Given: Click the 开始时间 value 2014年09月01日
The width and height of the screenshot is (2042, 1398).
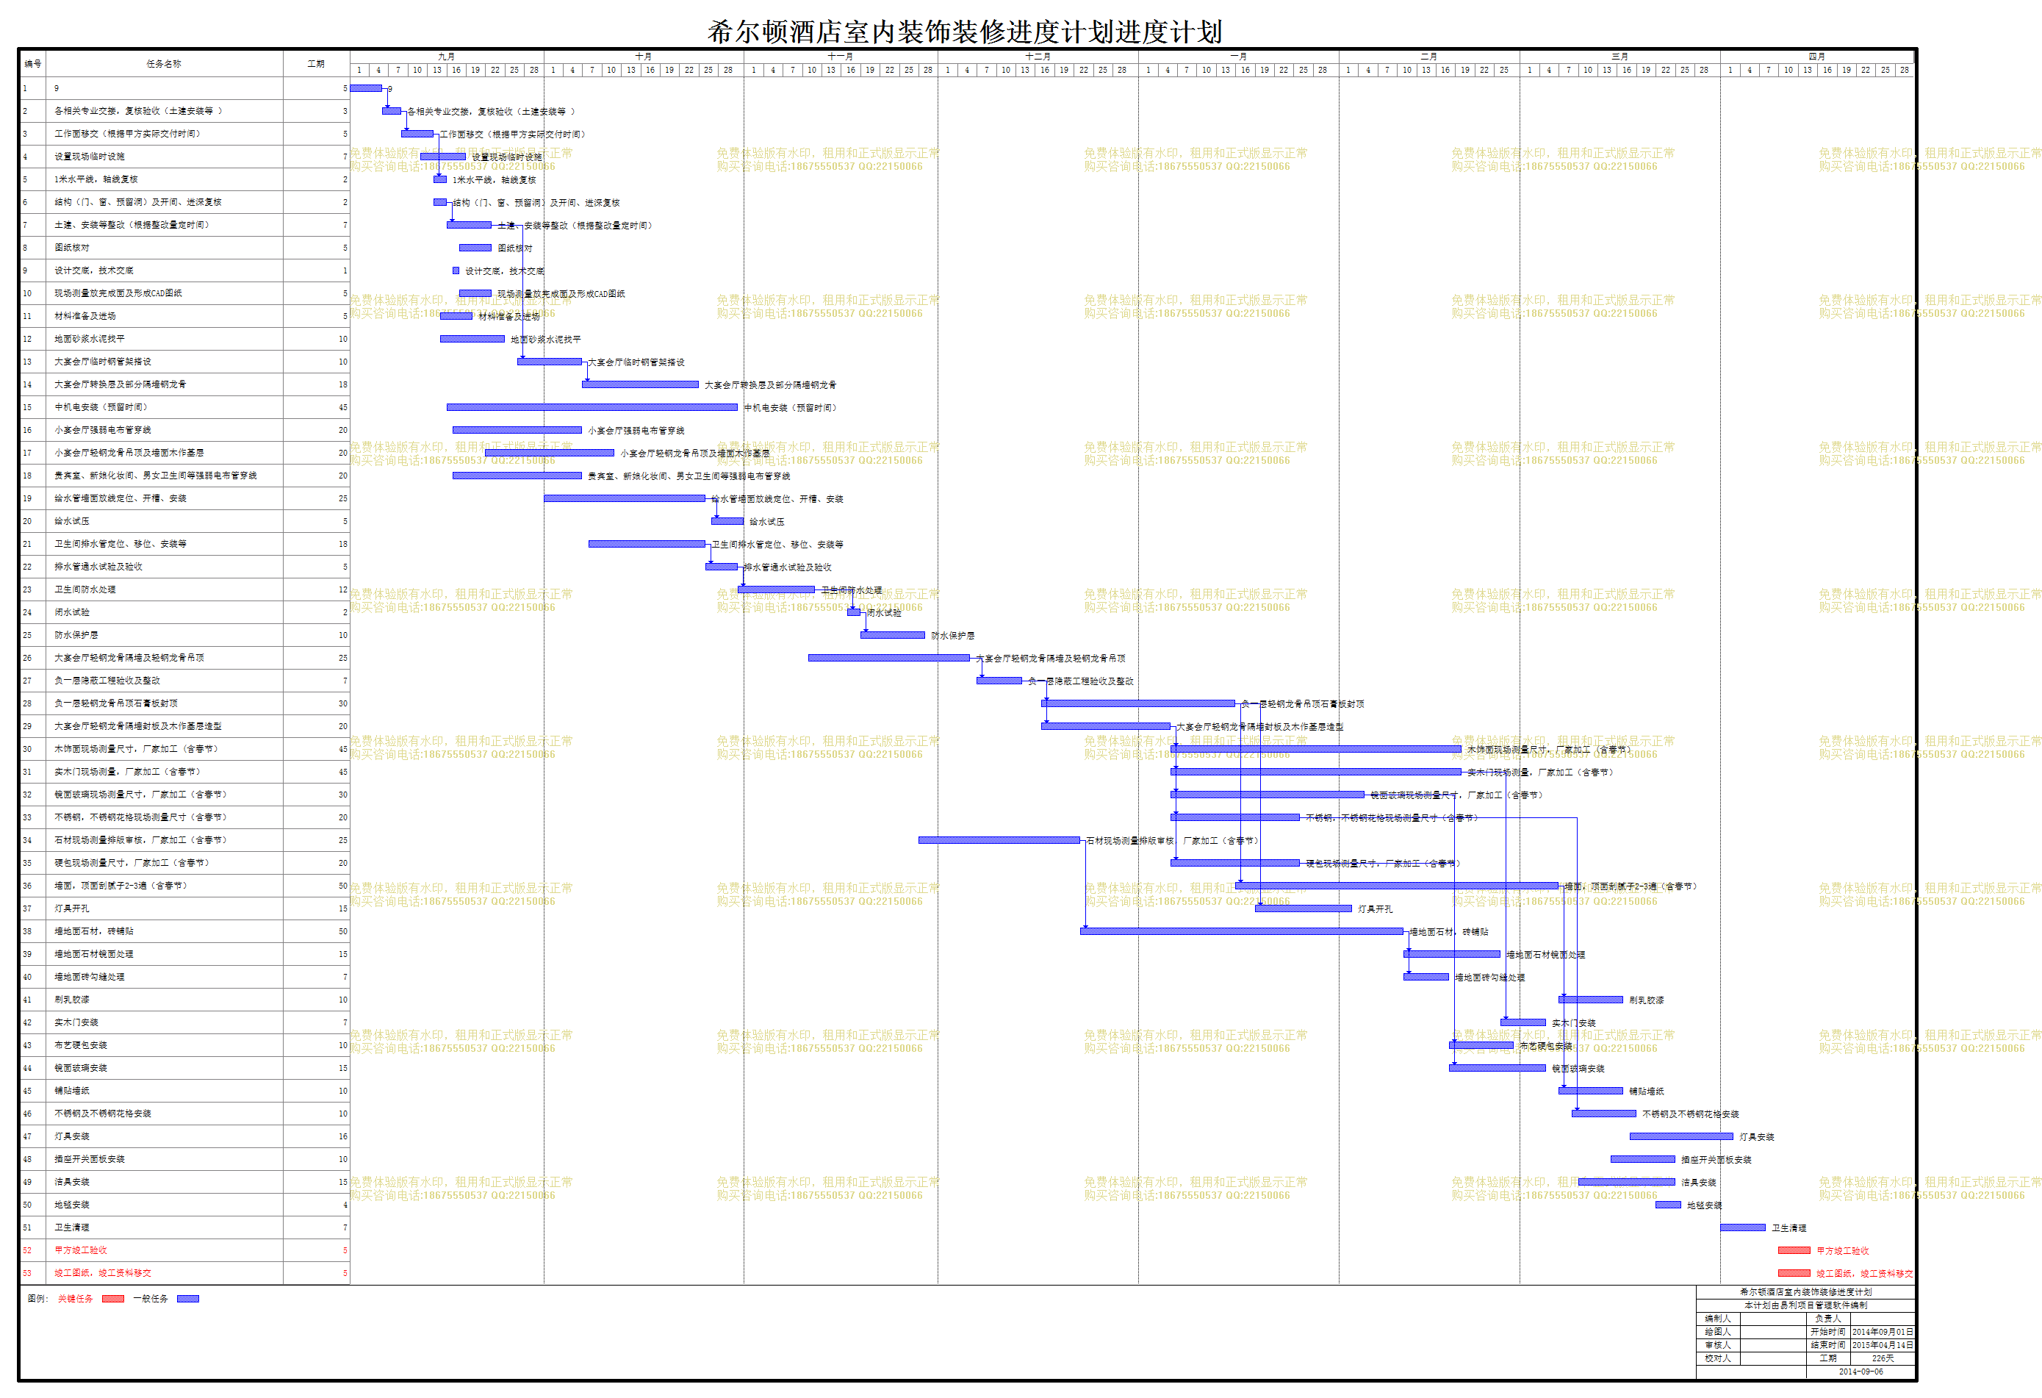Looking at the screenshot, I should (1882, 1332).
